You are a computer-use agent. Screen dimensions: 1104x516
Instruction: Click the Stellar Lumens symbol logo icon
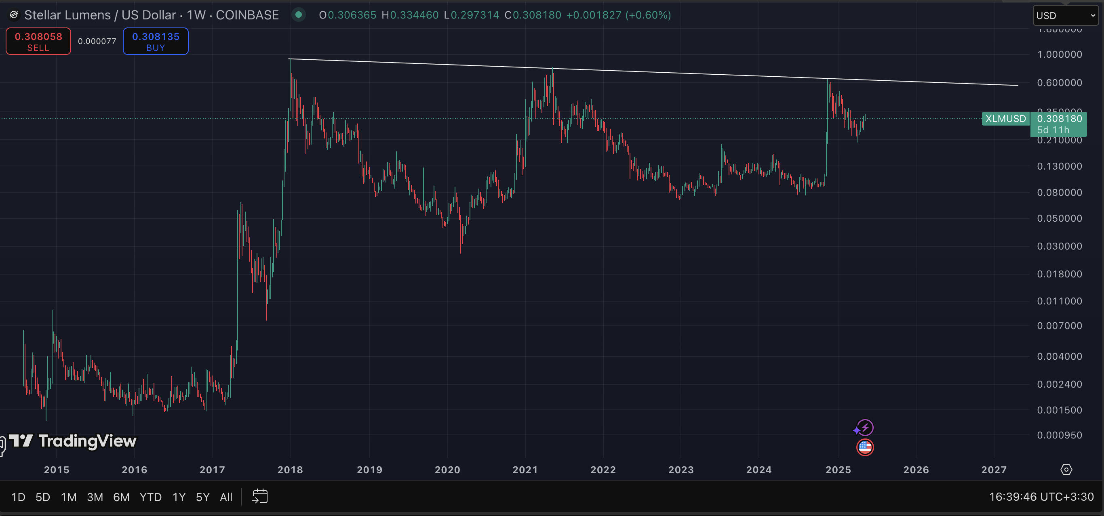tap(14, 15)
